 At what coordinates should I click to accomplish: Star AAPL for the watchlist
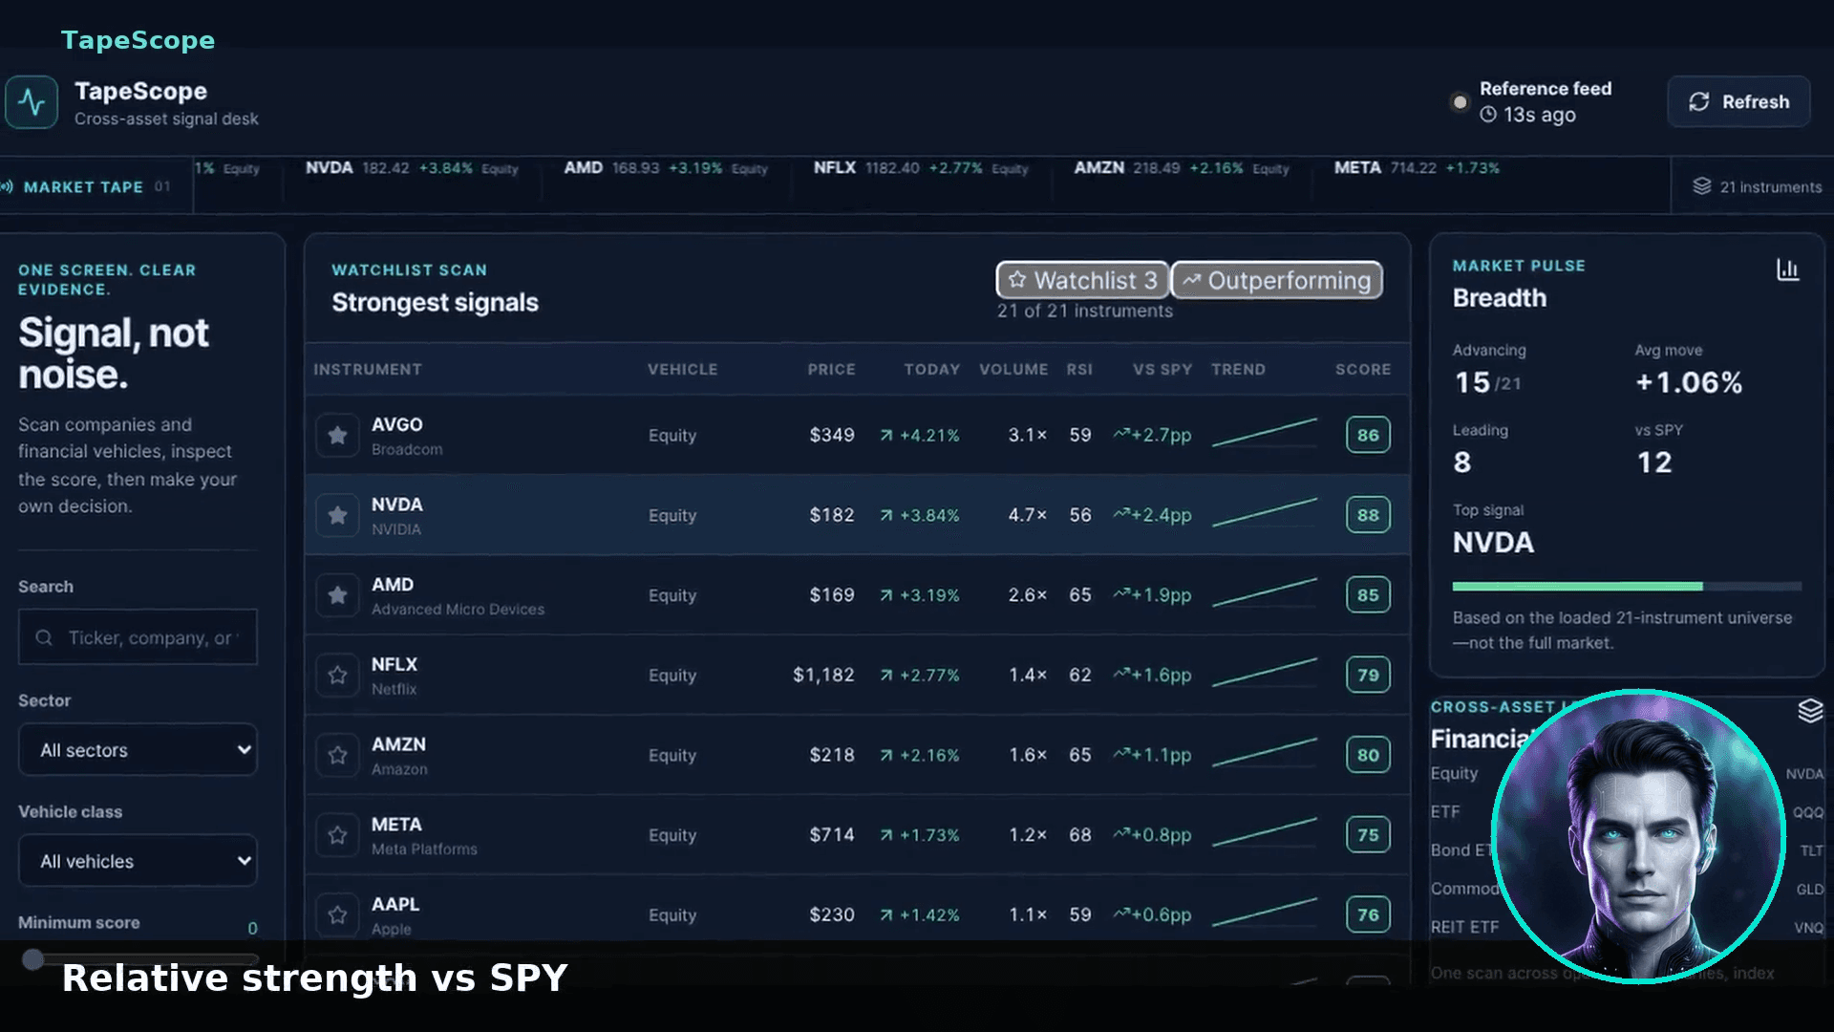coord(337,915)
